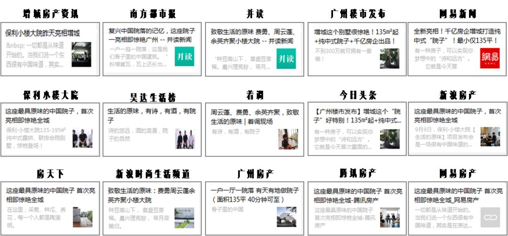This screenshot has height=236, width=508.
Task: Click 房天下 heading
Action: (x=50, y=174)
